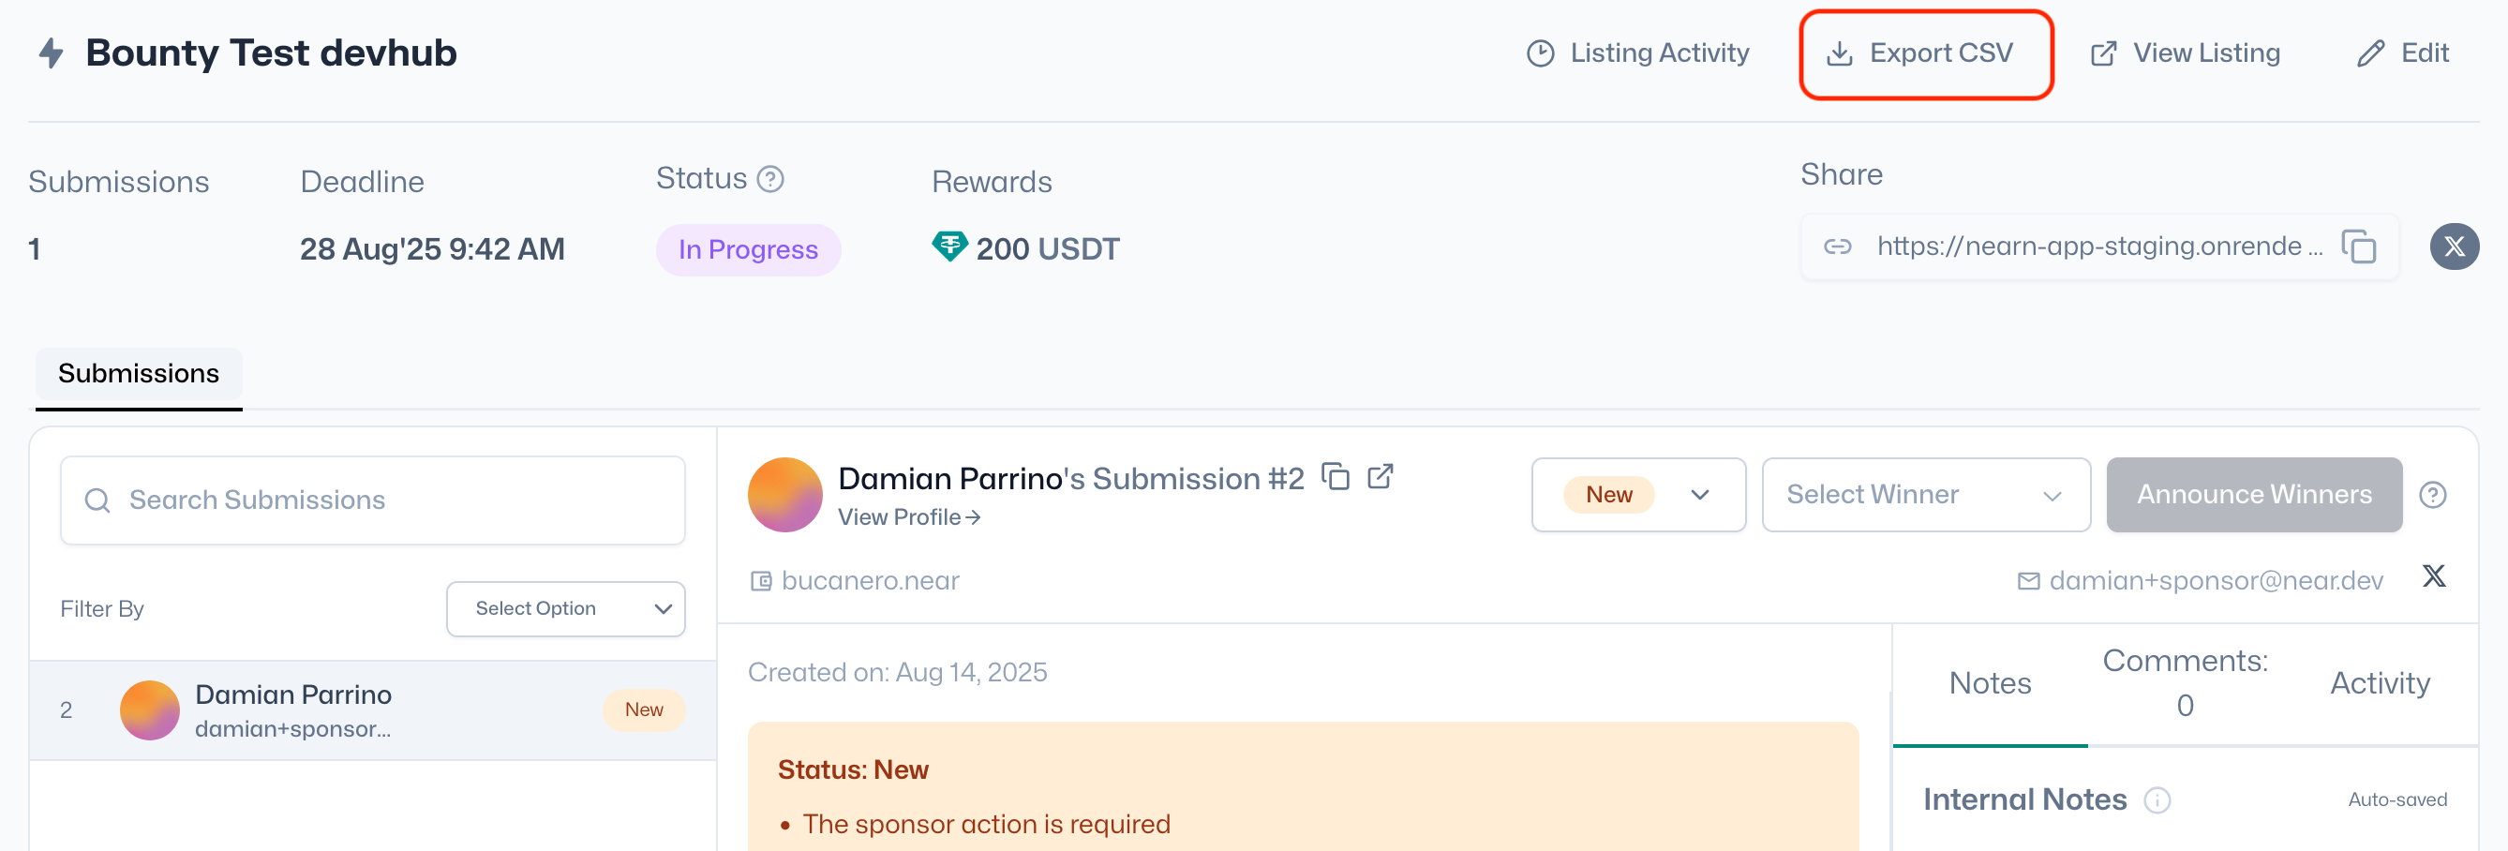The image size is (2508, 851).
Task: Open the Filter By Select Option dropdown
Action: [x=566, y=609]
